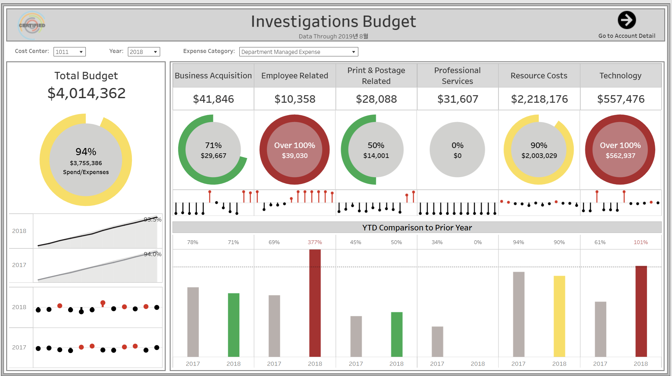
Task: Select Business Acquisition 71% donut
Action: click(x=213, y=150)
